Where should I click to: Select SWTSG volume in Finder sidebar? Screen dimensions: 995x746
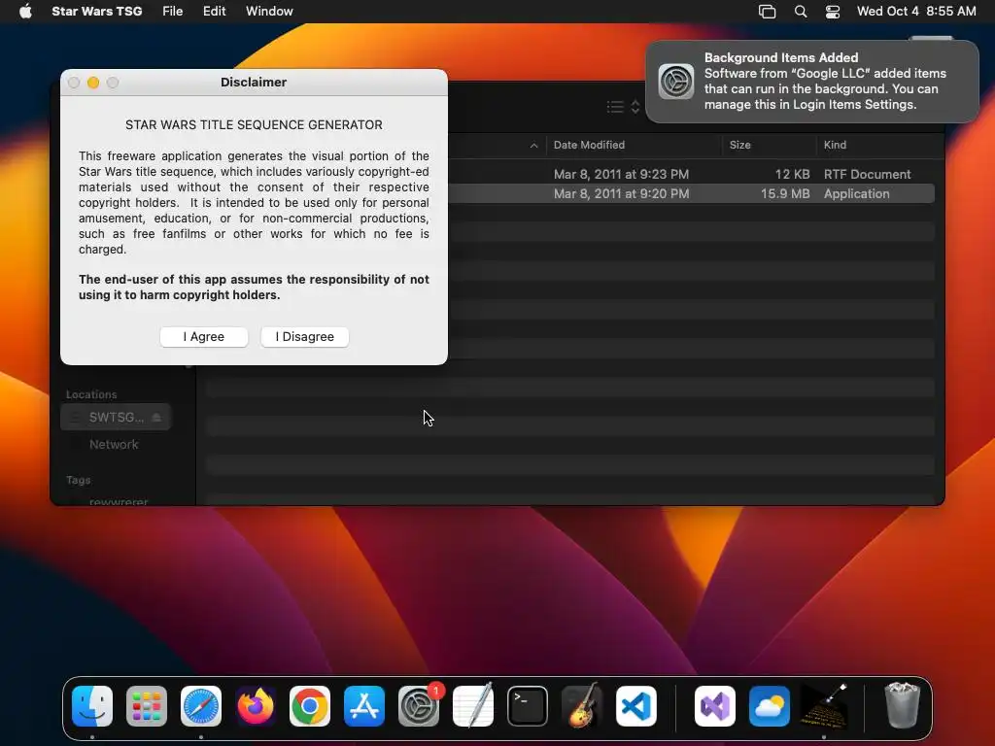(117, 418)
